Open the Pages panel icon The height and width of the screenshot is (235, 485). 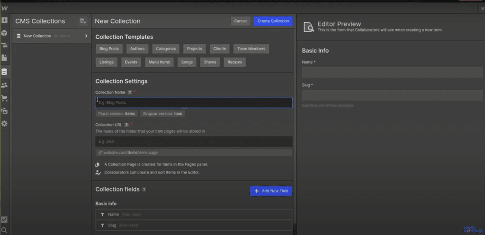[4, 58]
